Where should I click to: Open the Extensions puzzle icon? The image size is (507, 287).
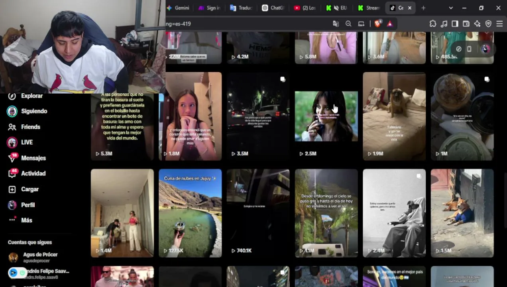tap(433, 24)
